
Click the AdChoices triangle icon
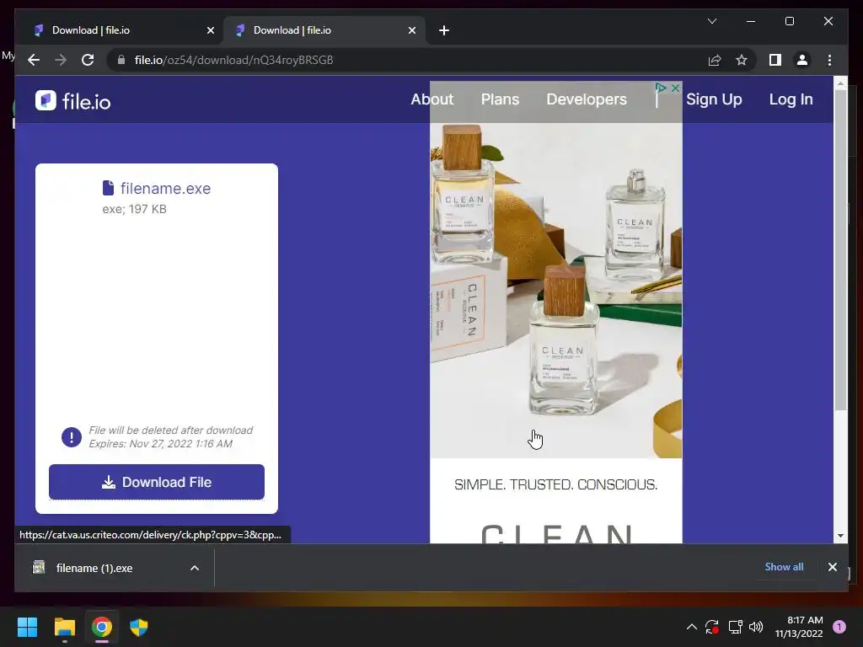(661, 88)
